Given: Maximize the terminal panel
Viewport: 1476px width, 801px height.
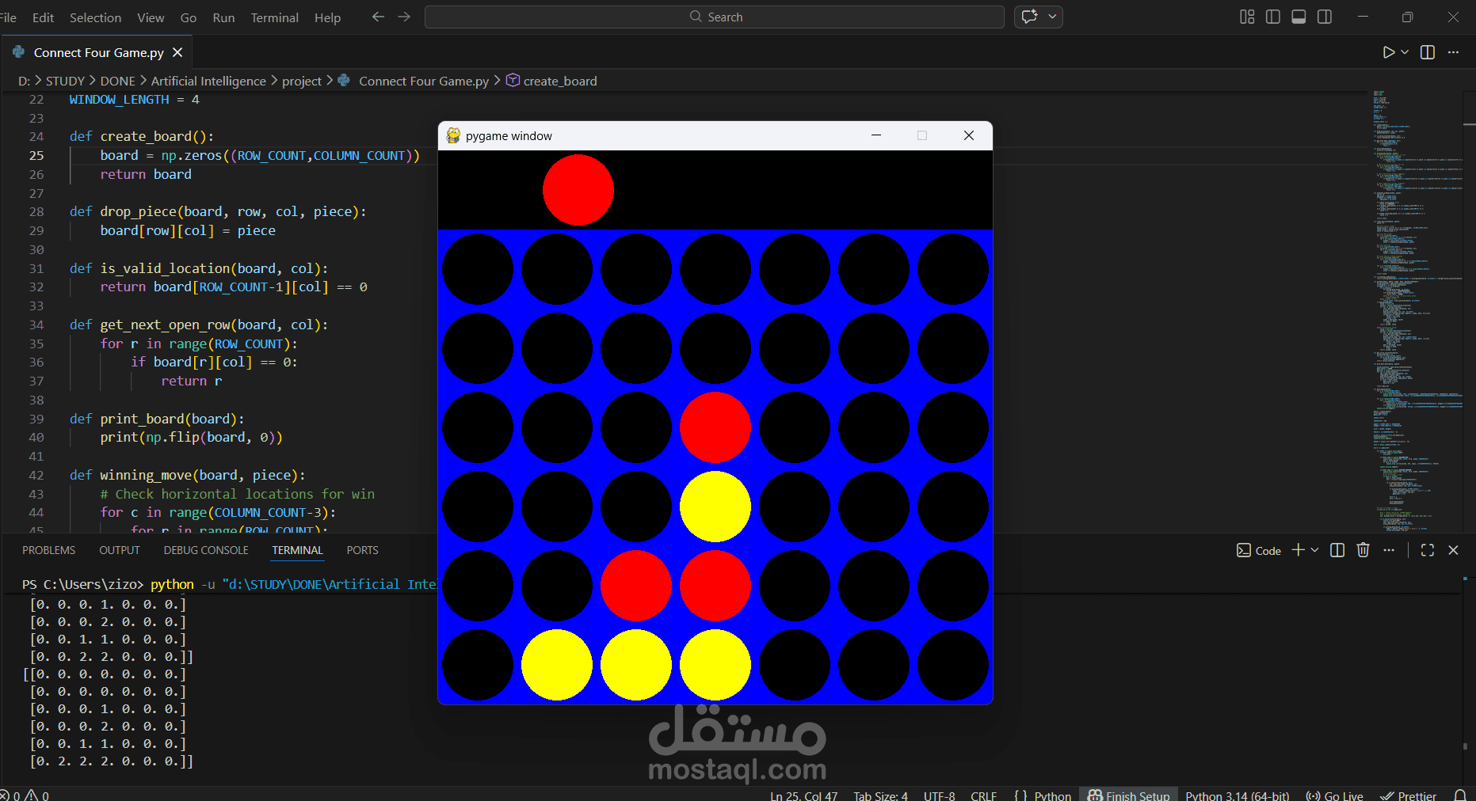Looking at the screenshot, I should pyautogui.click(x=1428, y=550).
